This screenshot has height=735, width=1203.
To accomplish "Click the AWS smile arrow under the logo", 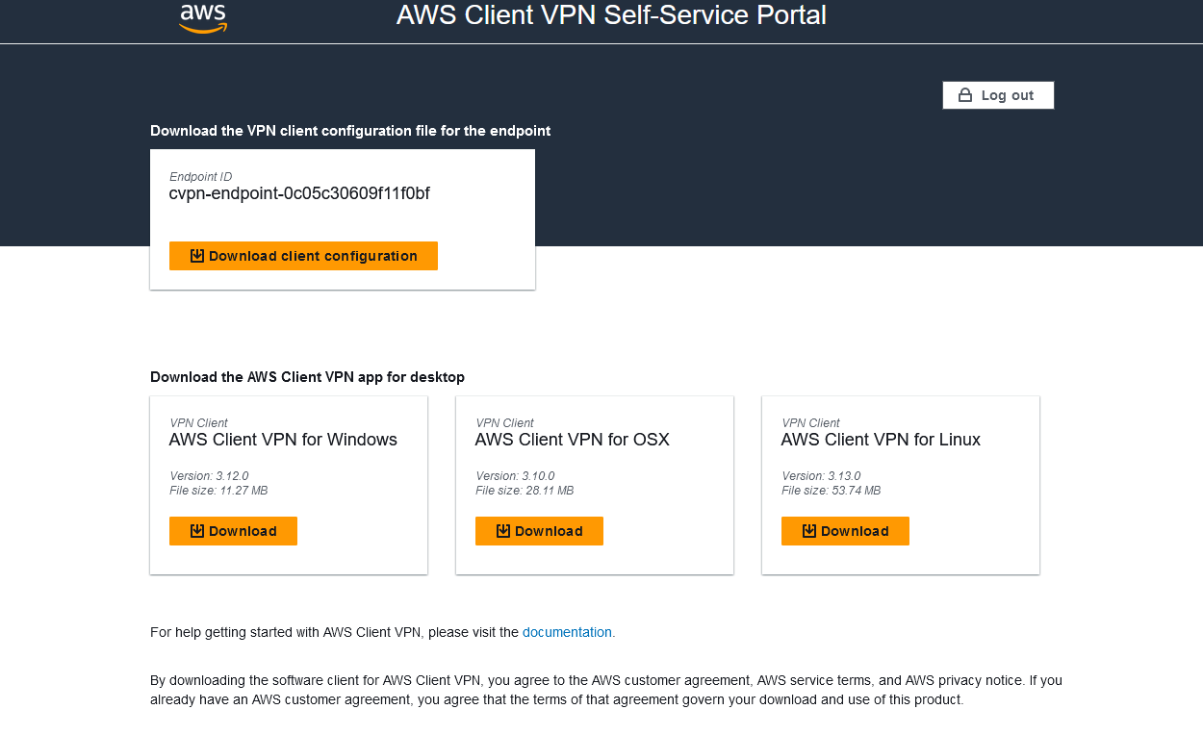I will 205,26.
